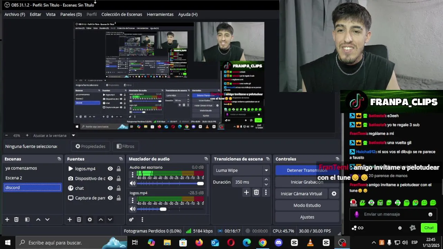The height and width of the screenshot is (249, 443).
Task: Open scene filters icon in Escenas panel
Action: click(27, 220)
